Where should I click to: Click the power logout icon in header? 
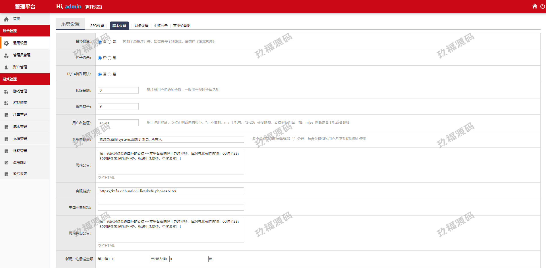click(542, 6)
